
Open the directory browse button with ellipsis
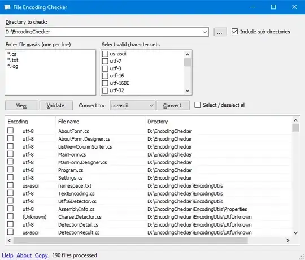coord(220,32)
